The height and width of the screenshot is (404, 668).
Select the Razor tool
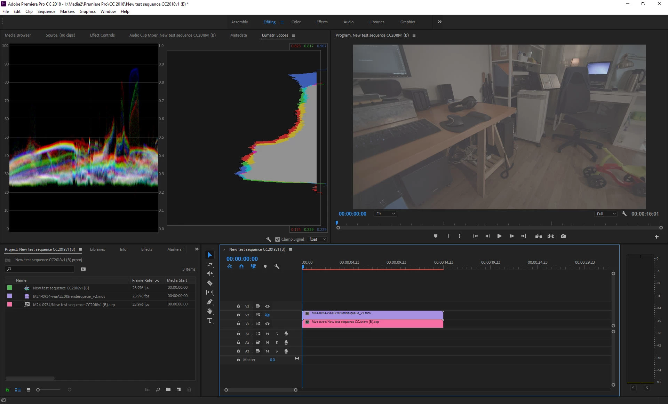[x=210, y=283]
